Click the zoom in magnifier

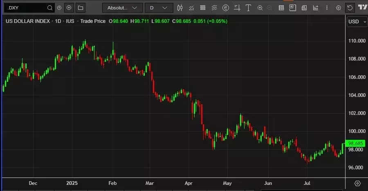260,8
